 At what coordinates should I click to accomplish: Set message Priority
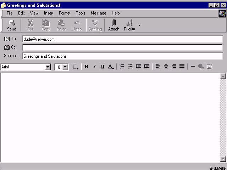pos(129,25)
